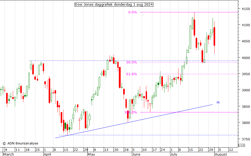Click the 3850 price axis label
Viewport: 251px width, 156px height.
pos(246,106)
